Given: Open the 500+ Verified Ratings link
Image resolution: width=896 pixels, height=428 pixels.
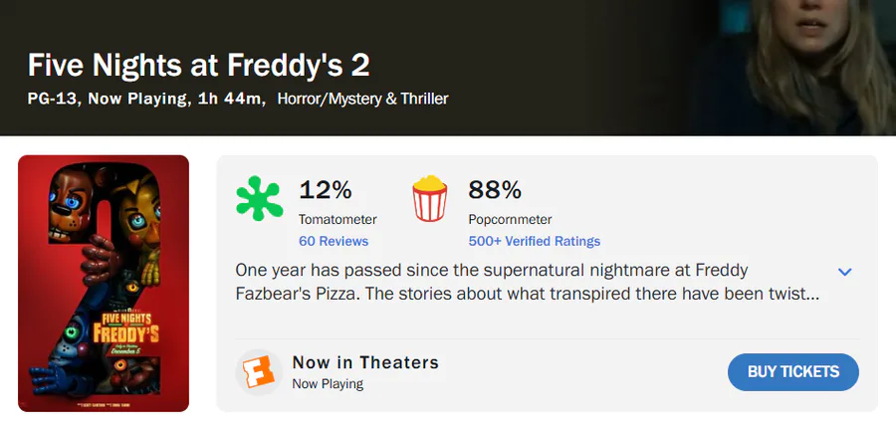Looking at the screenshot, I should pos(535,241).
